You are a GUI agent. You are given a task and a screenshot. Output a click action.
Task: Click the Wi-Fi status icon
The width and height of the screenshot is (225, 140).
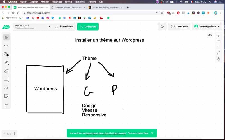pyautogui.click(x=181, y=2)
